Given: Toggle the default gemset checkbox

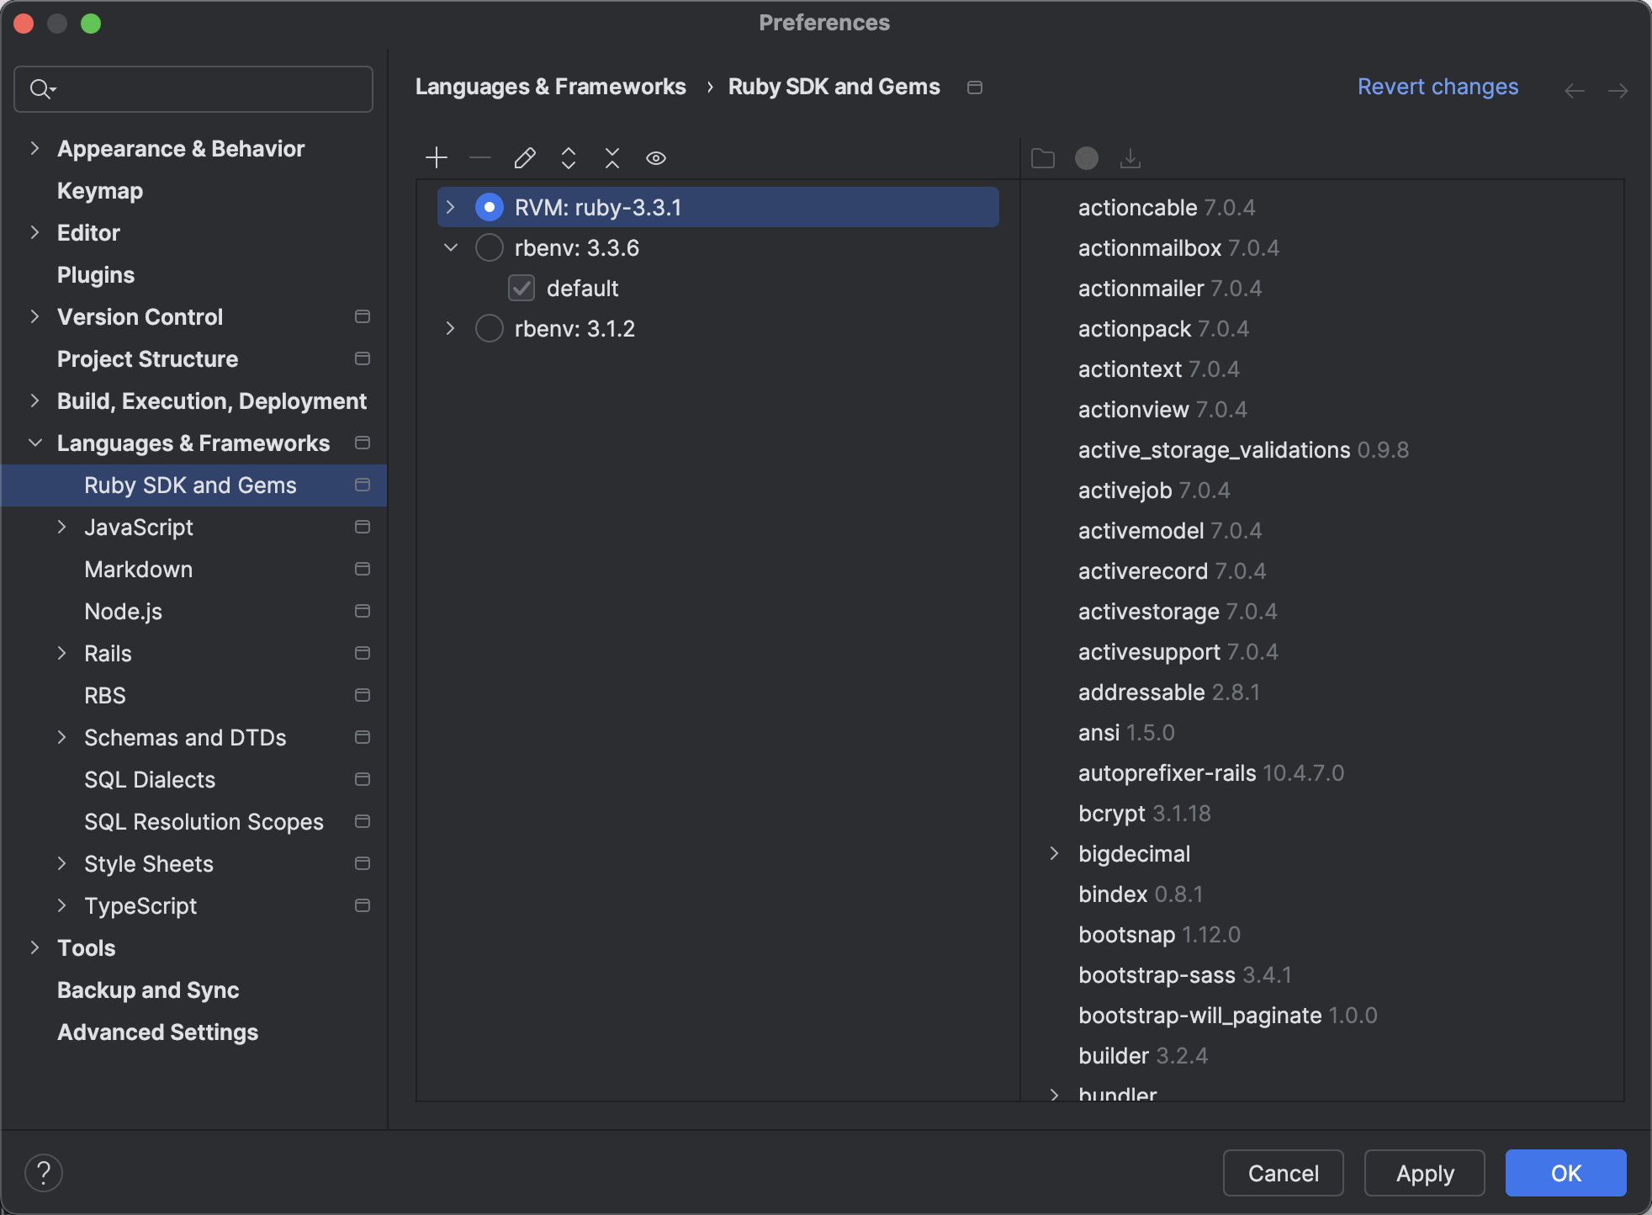Looking at the screenshot, I should click(x=522, y=289).
